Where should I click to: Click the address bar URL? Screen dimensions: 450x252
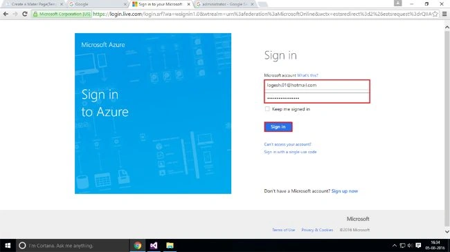pos(262,14)
